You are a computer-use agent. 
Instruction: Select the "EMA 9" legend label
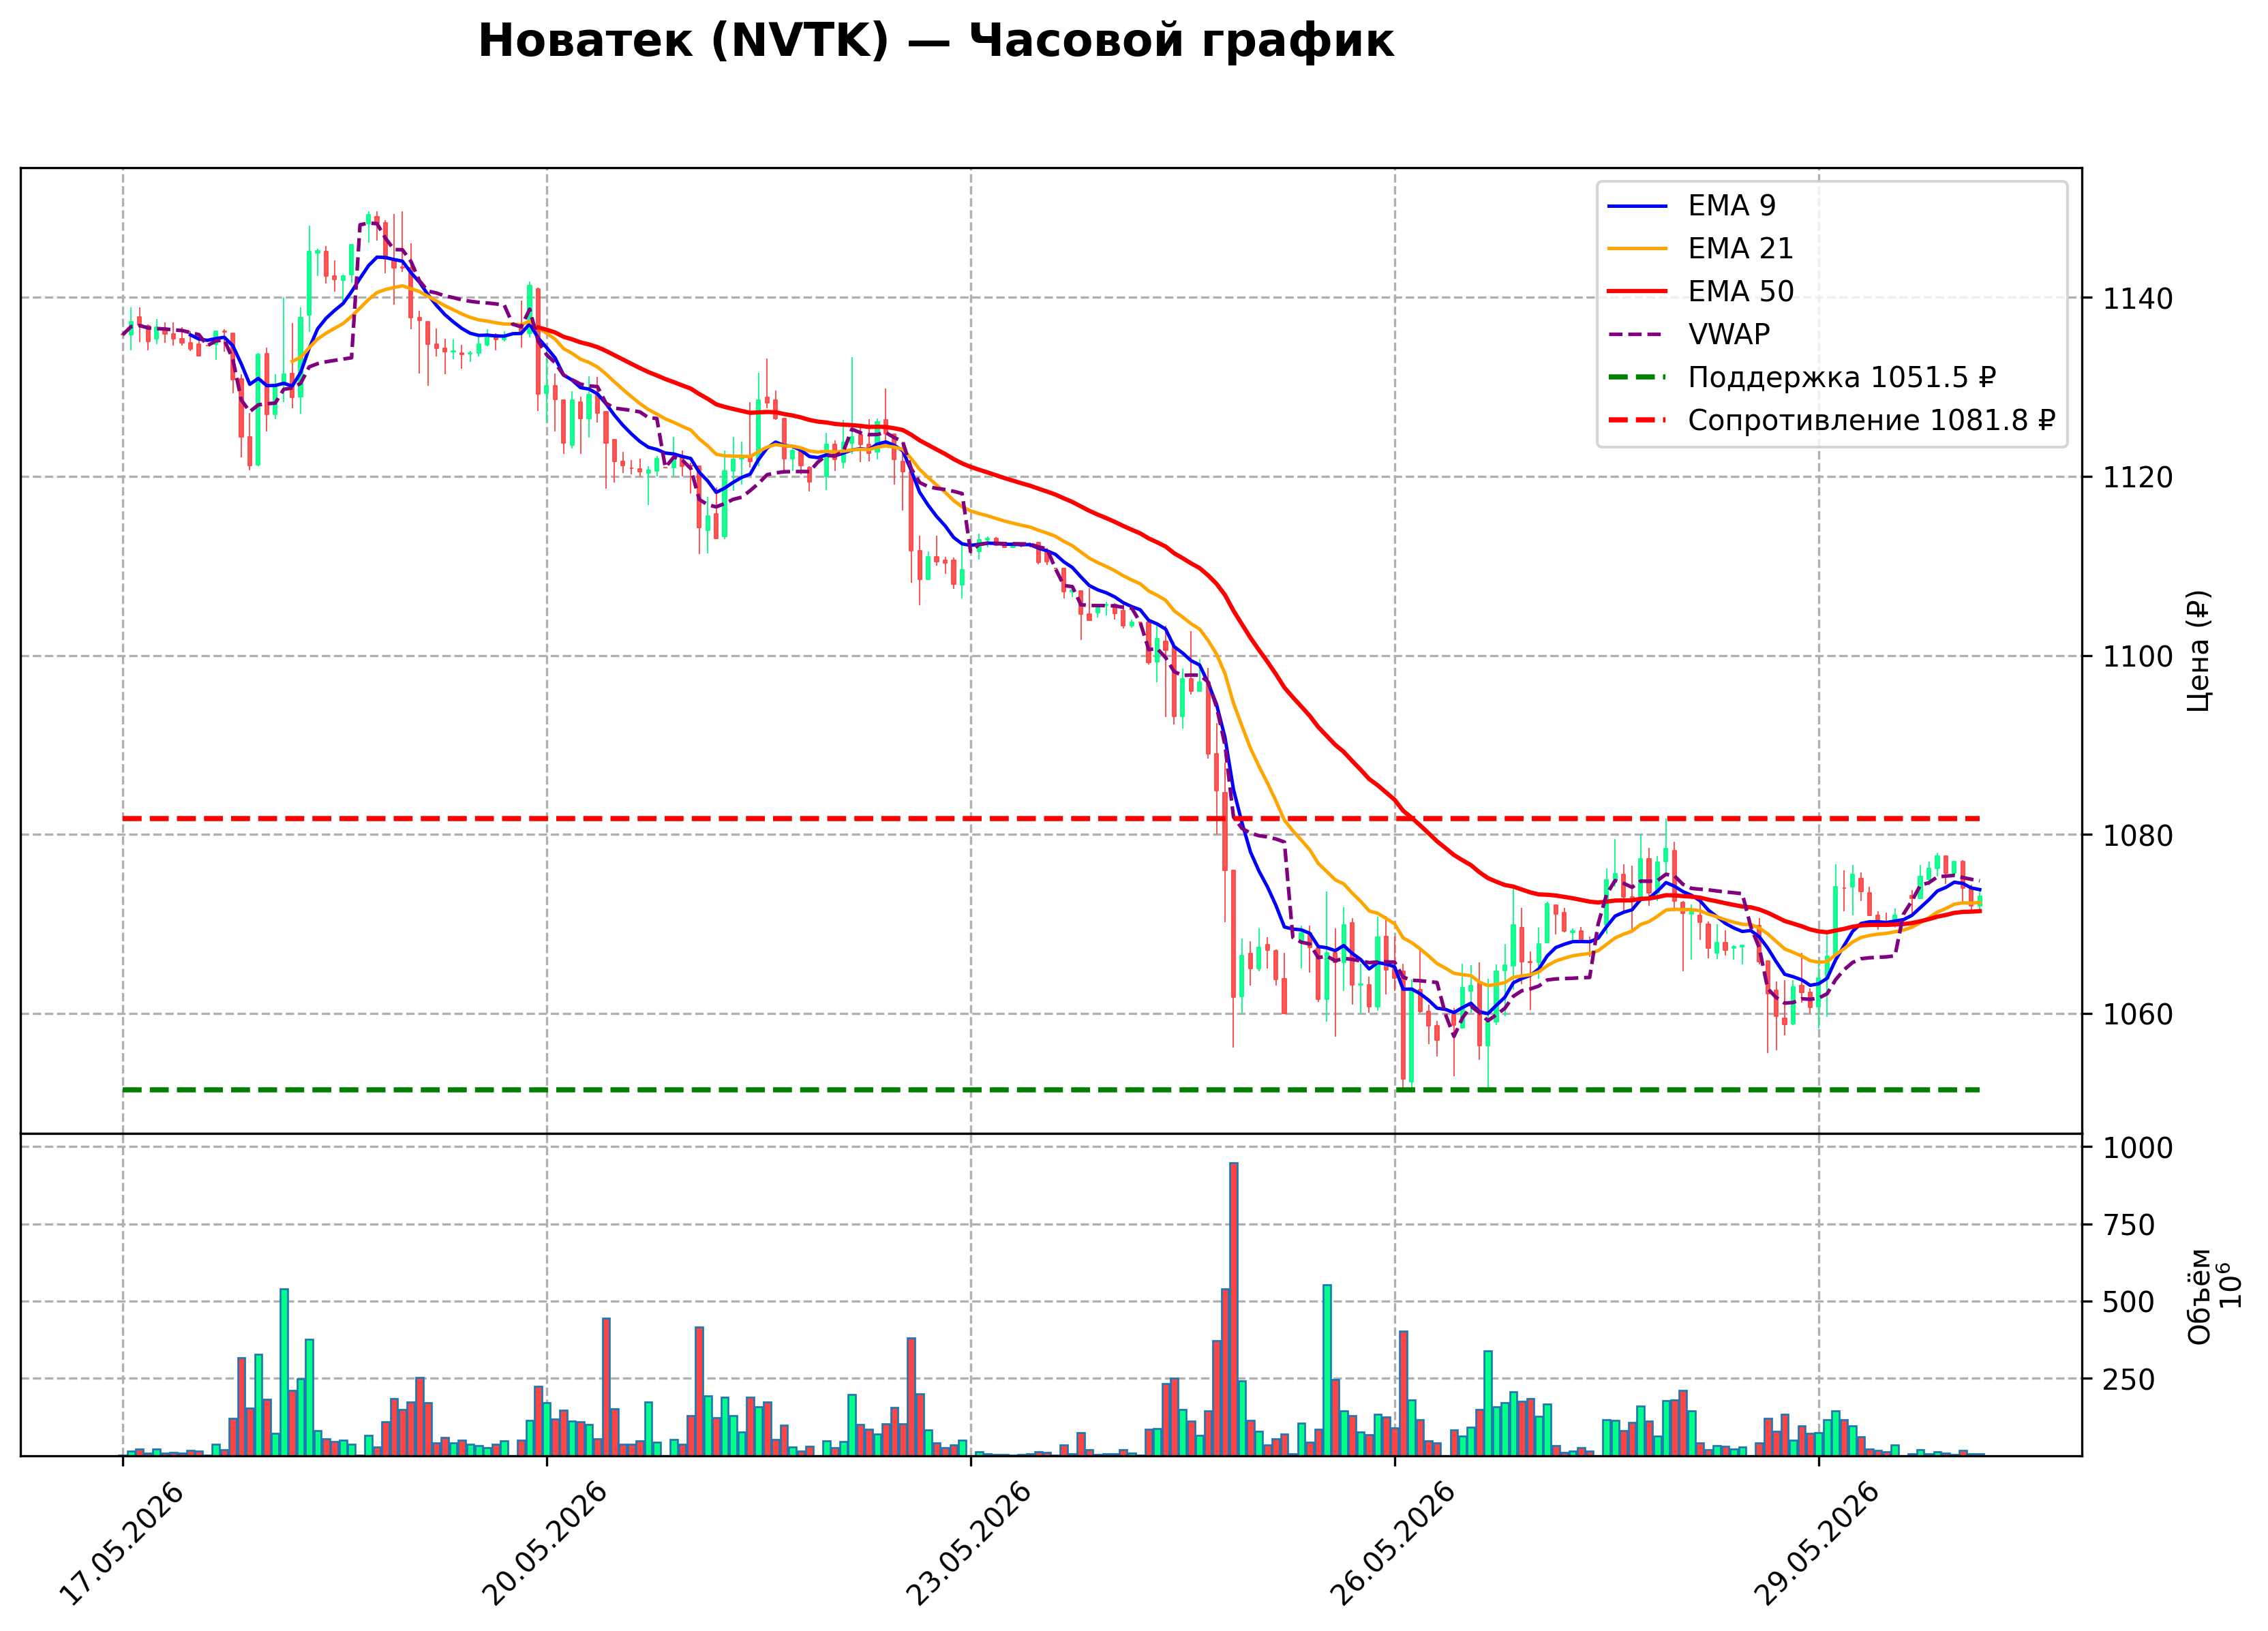1732,206
